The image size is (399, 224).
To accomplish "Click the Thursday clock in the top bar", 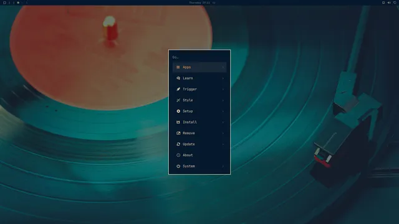I will point(199,2).
